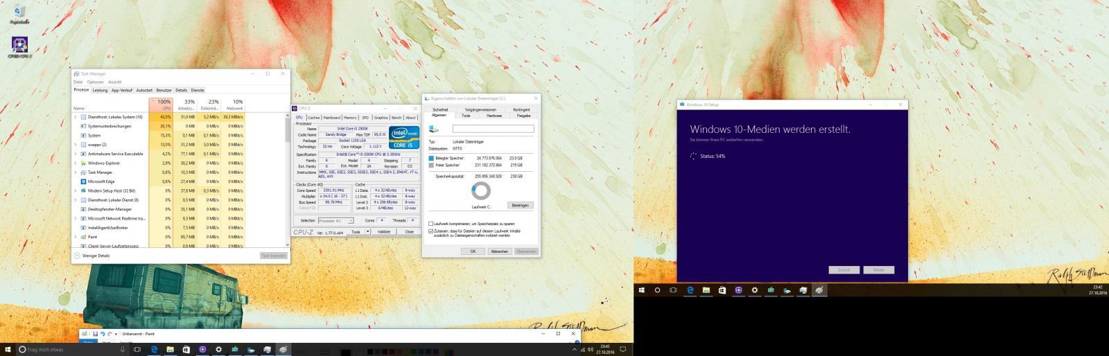Click OK in the drive properties dialog
Screen dimensions: 1109x356
point(473,251)
